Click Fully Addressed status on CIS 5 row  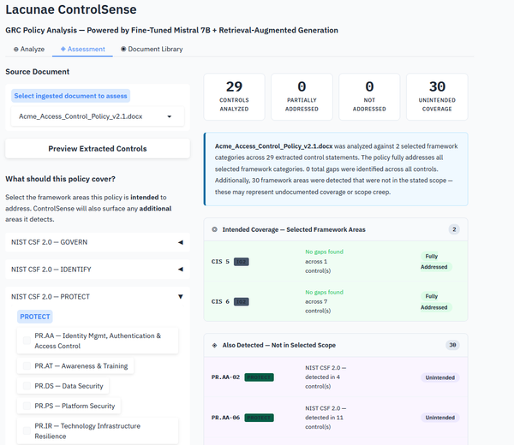click(436, 262)
